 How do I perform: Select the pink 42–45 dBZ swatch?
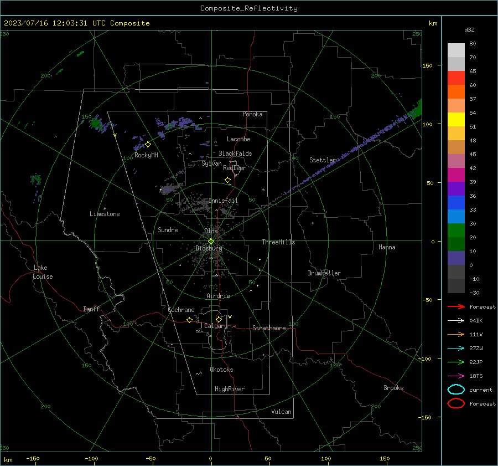click(x=456, y=161)
